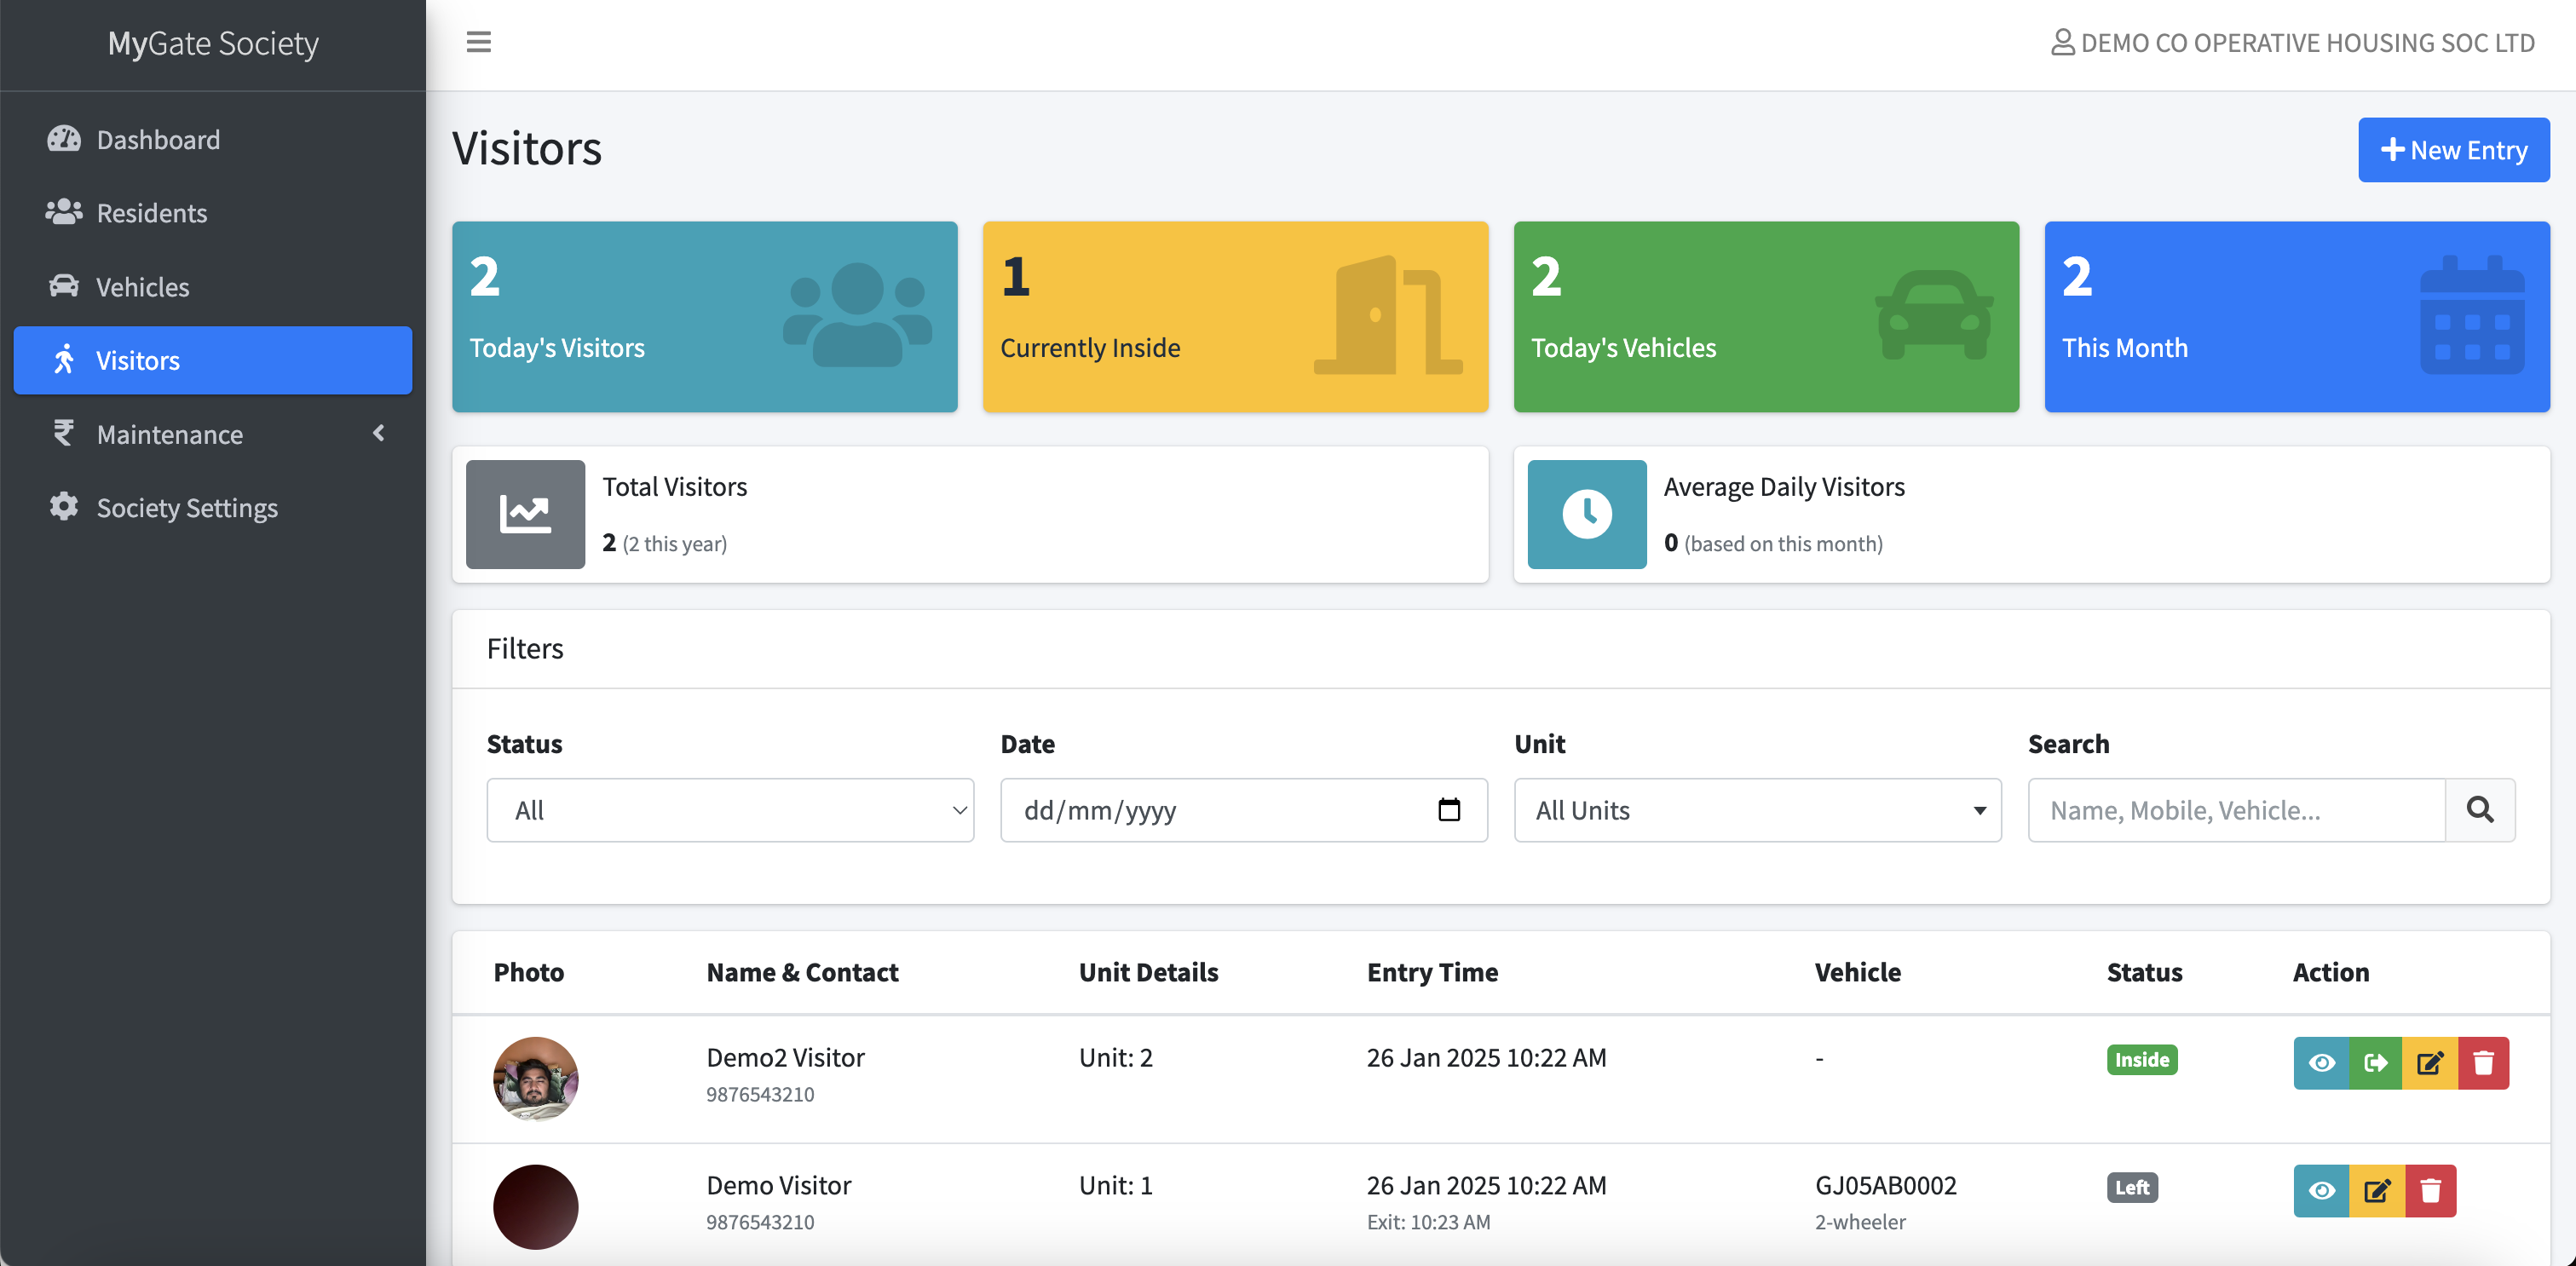Viewport: 2576px width, 1266px height.
Task: Mark Demo2 Visitor as exited
Action: pos(2376,1062)
